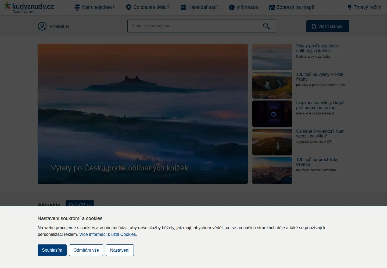Viewport: 387px width, 268px height.
Task: Click the location pin icon beside Co chcete dělat
Action: tap(128, 7)
